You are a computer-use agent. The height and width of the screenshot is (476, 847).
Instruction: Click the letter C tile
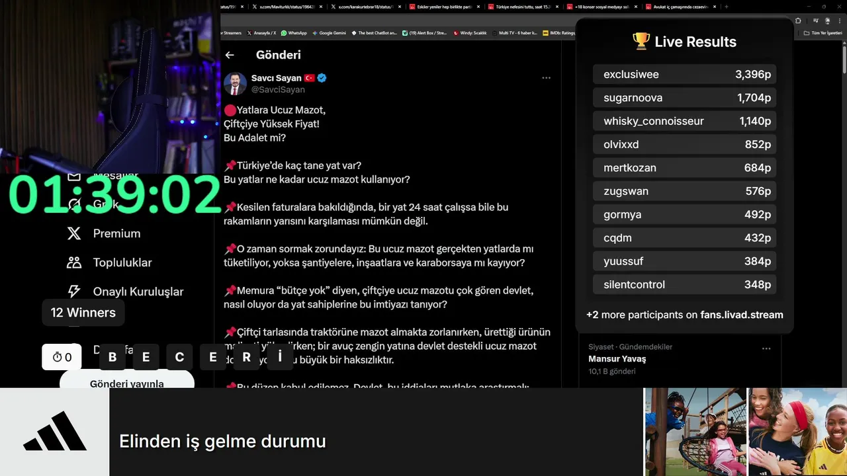tap(179, 357)
